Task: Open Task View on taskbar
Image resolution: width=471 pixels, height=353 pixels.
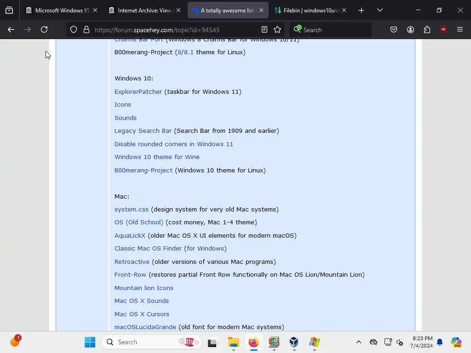Action: click(212, 342)
